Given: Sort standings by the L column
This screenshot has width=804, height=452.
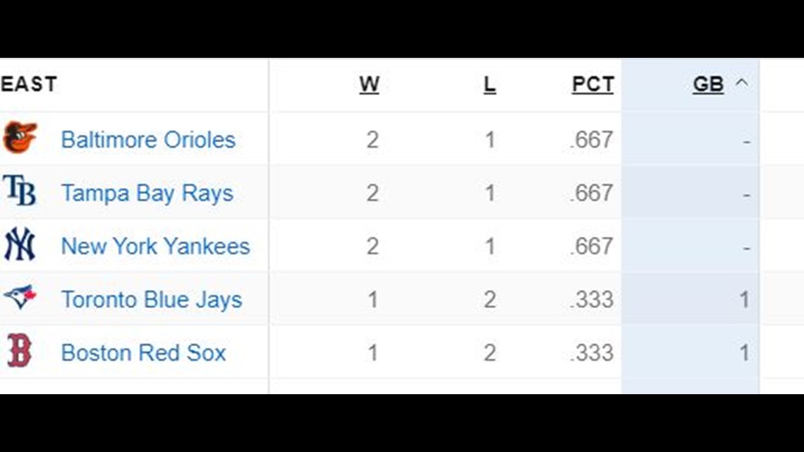Looking at the screenshot, I should (x=489, y=85).
